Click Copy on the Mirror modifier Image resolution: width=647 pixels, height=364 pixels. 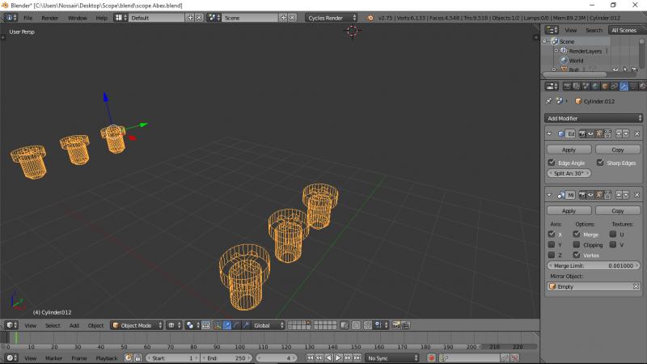(x=618, y=210)
